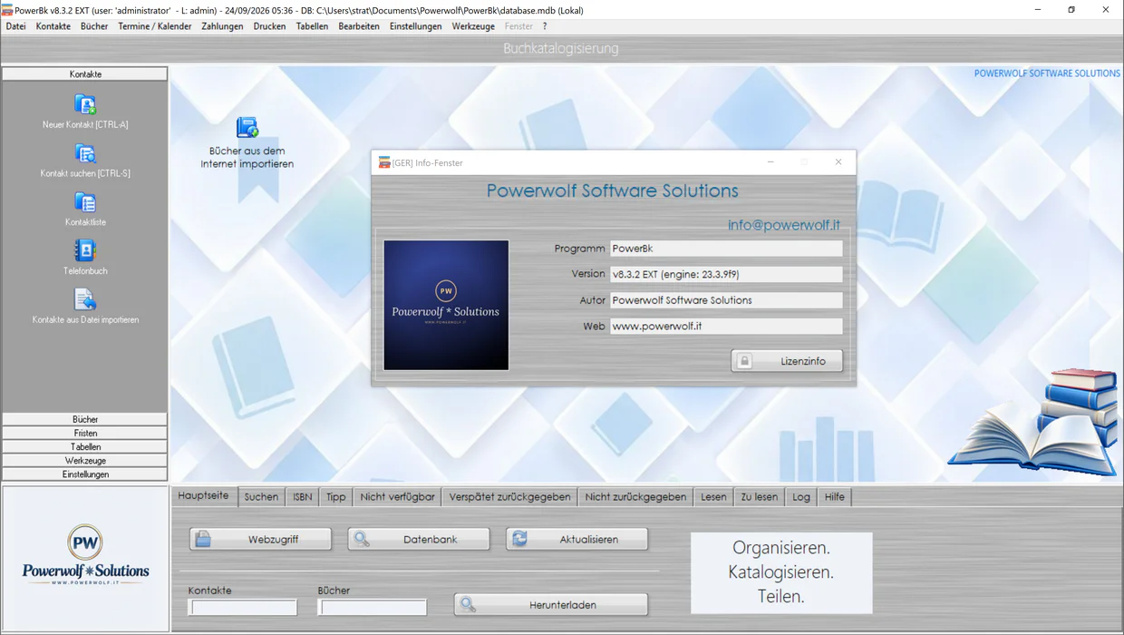This screenshot has width=1124, height=635.
Task: Click the Autor field in Info-Fenster
Action: coord(726,300)
